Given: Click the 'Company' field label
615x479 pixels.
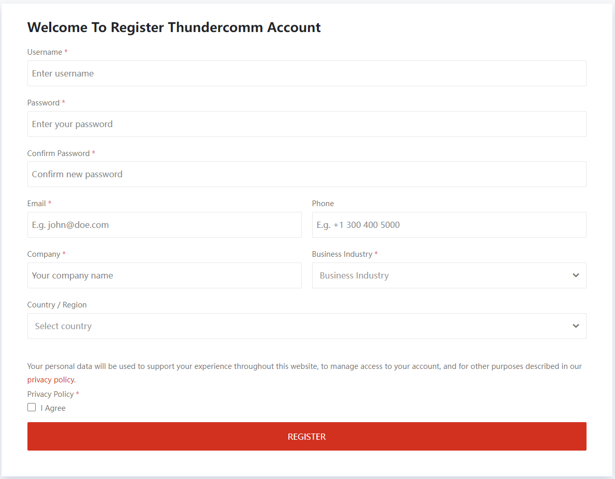Looking at the screenshot, I should click(43, 254).
